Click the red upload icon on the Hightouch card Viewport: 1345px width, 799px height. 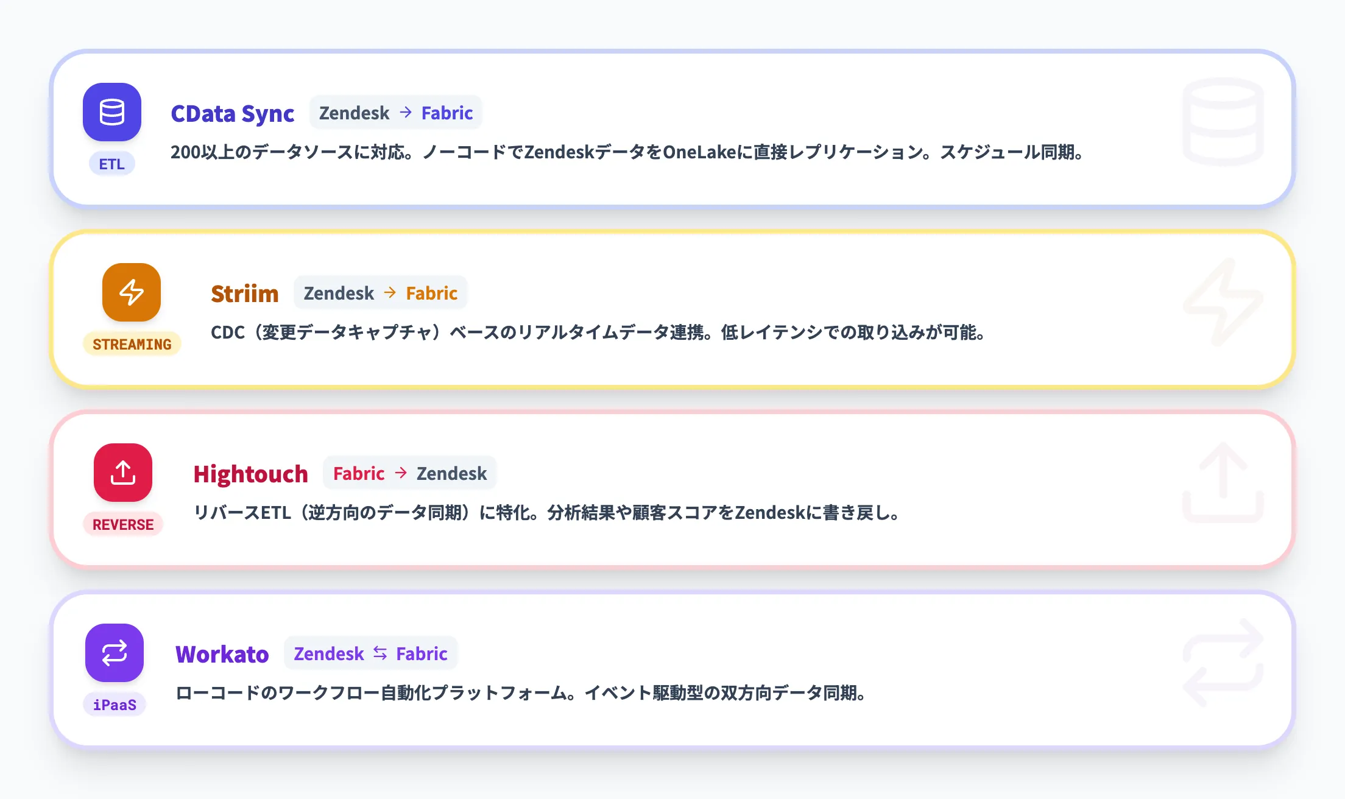(x=122, y=473)
